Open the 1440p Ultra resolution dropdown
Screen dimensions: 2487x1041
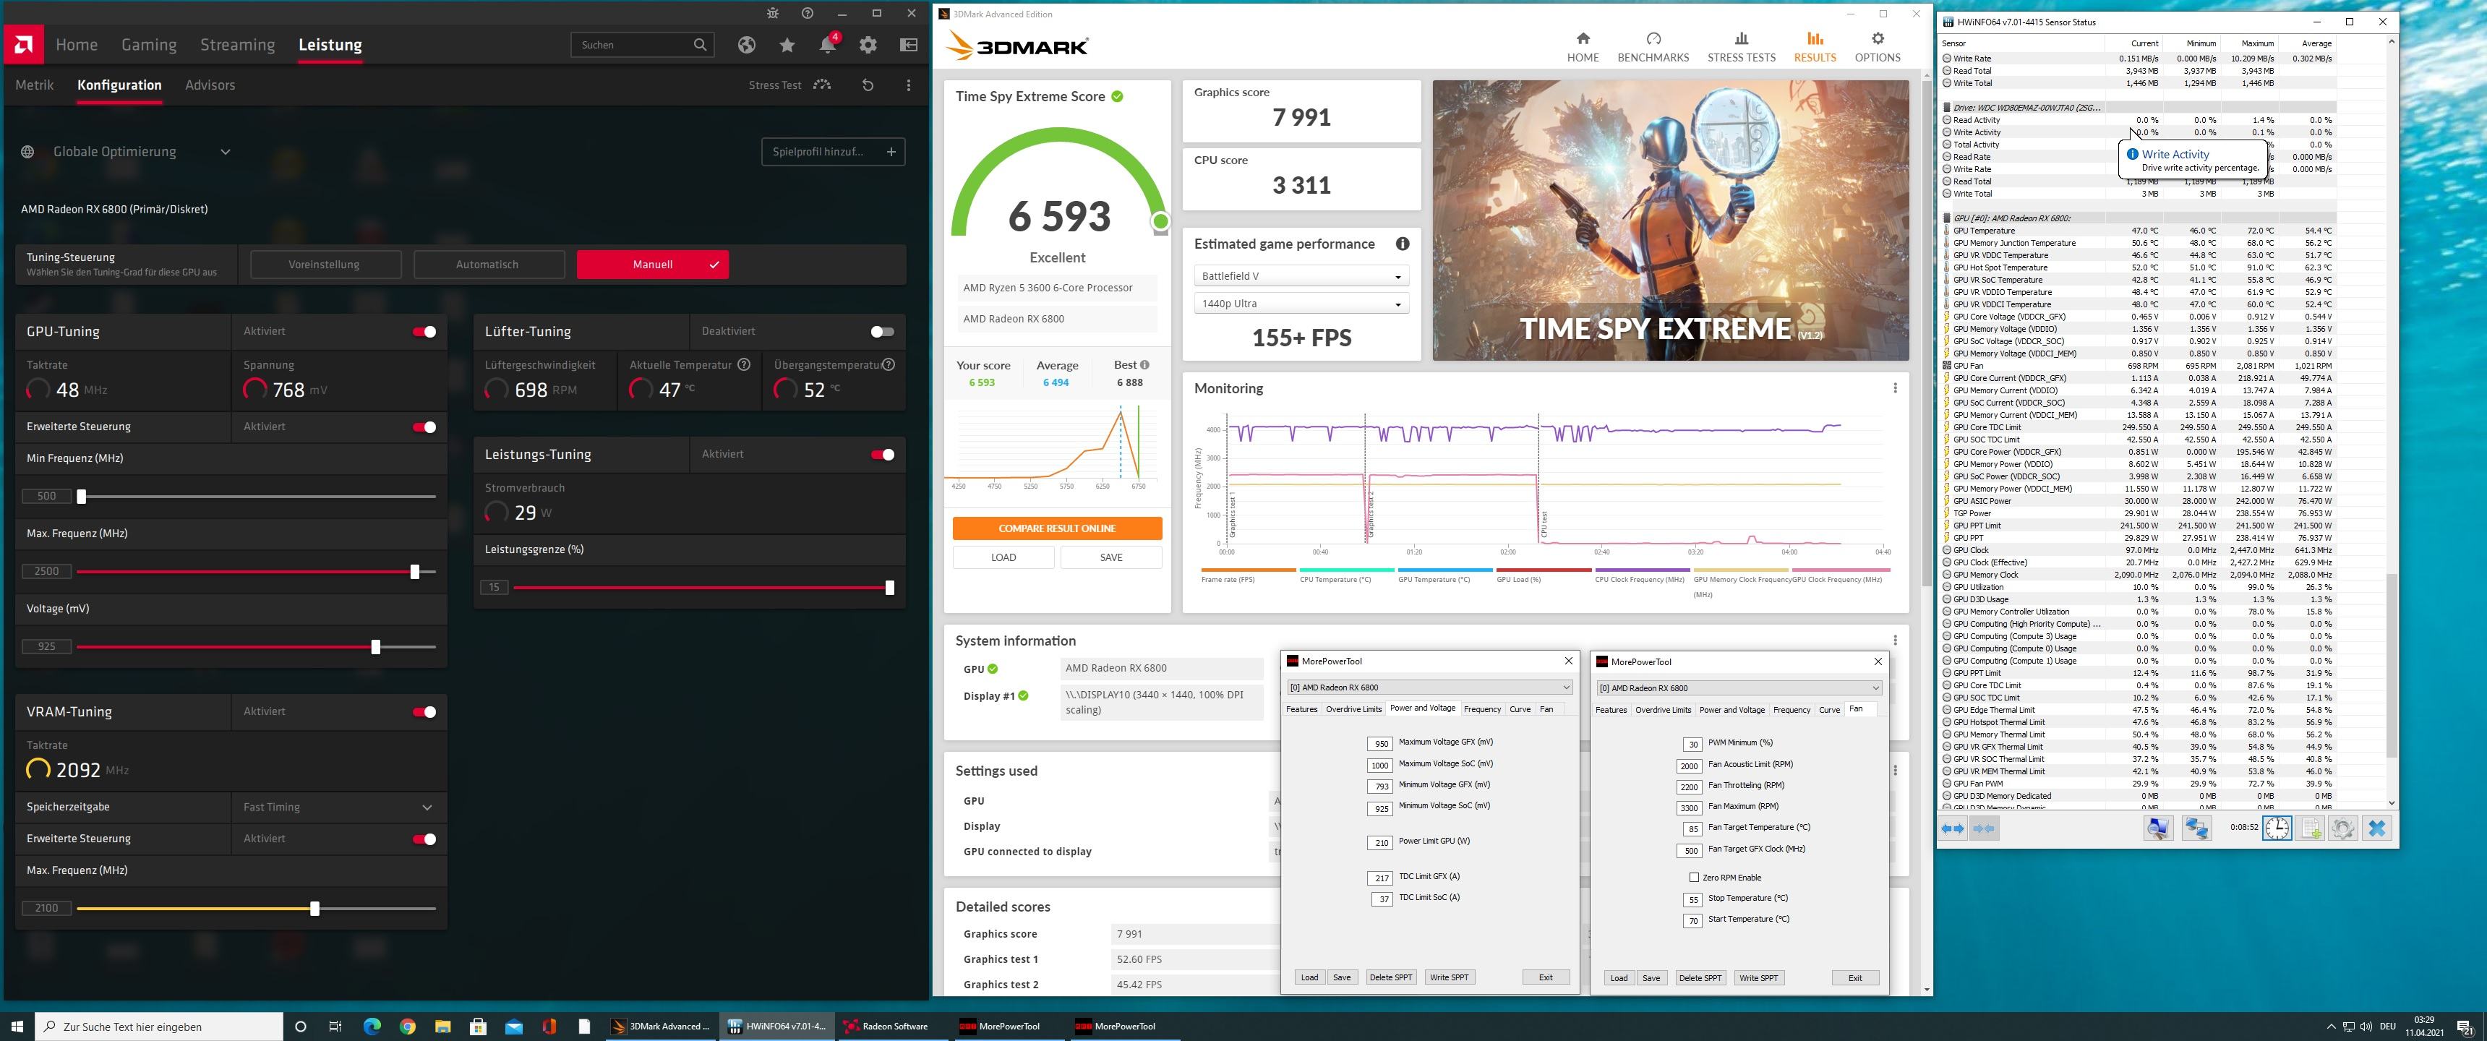click(1301, 303)
